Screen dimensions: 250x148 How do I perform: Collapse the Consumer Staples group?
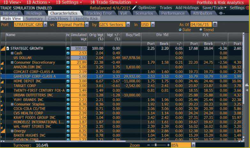pos(12,104)
